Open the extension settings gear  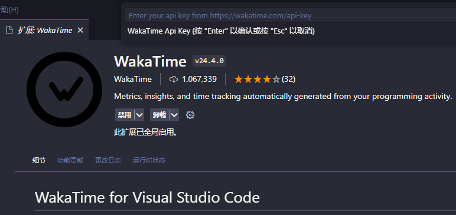(x=190, y=115)
